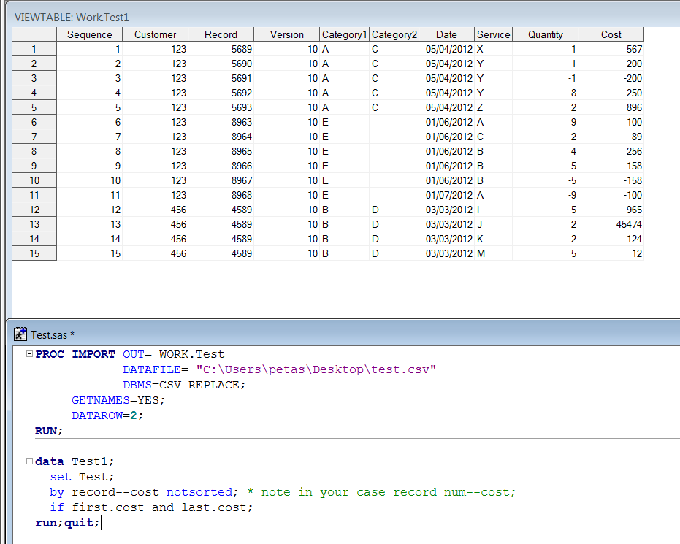The image size is (680, 544).
Task: Select the Version column header
Action: pos(286,34)
